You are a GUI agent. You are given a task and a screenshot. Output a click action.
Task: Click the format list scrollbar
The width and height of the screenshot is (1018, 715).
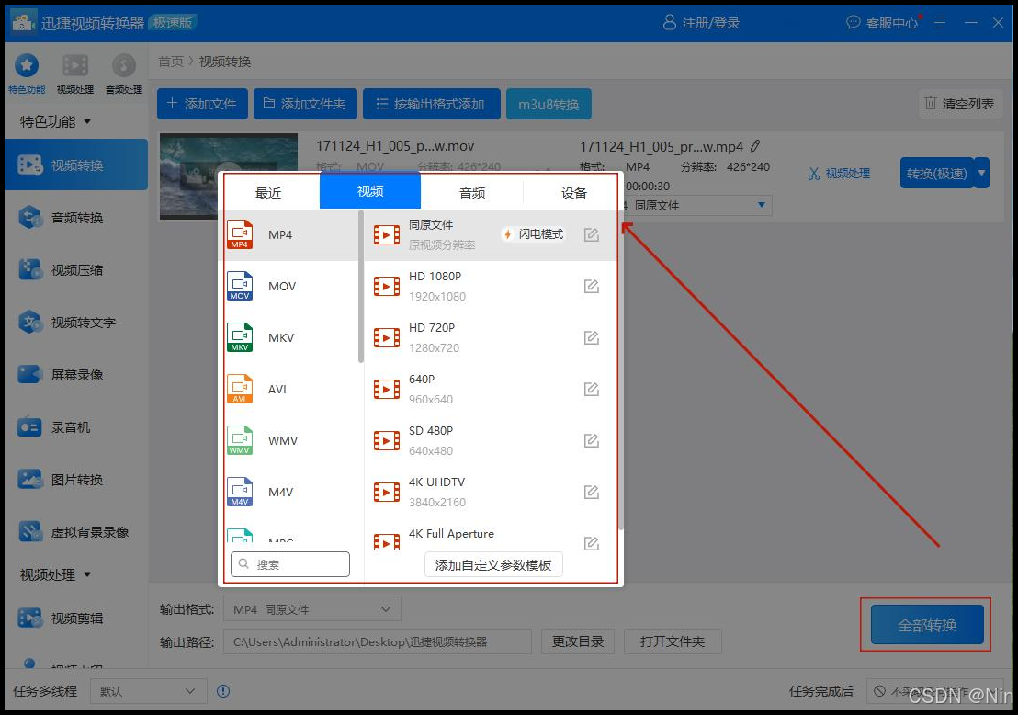click(360, 287)
